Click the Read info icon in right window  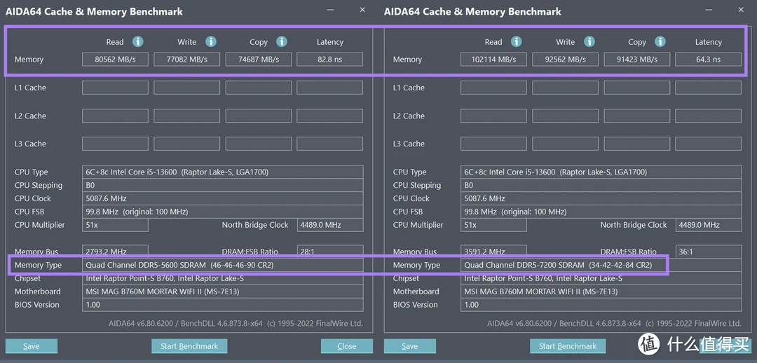[517, 41]
